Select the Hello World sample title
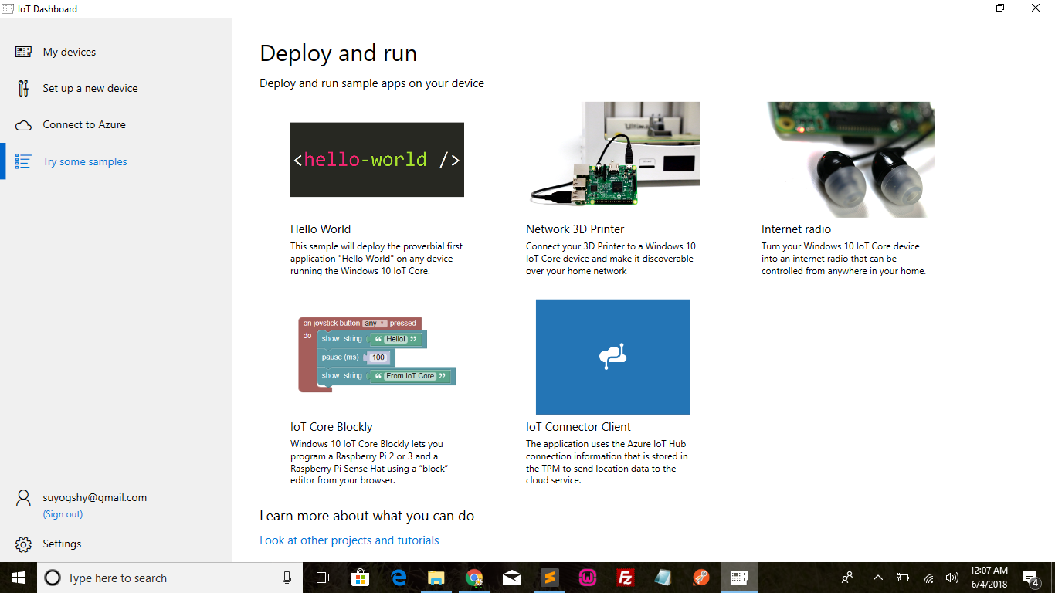1055x593 pixels. click(321, 229)
